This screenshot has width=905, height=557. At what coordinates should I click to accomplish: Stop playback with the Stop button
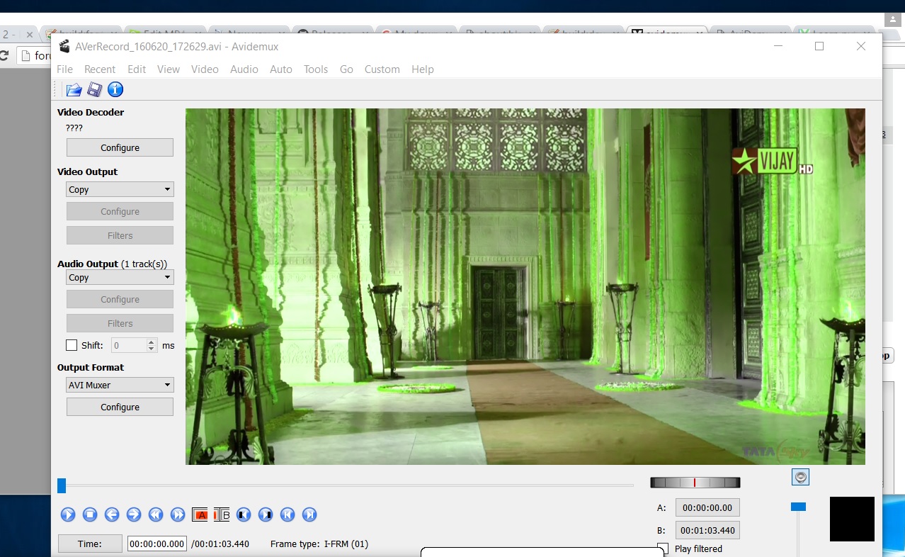[x=89, y=514]
